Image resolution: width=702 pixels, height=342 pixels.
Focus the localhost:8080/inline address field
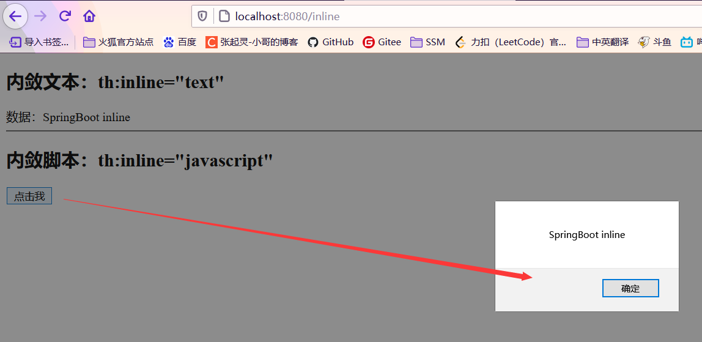click(446, 17)
